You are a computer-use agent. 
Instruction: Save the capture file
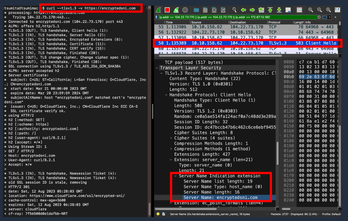pyautogui.click(x=205, y=10)
